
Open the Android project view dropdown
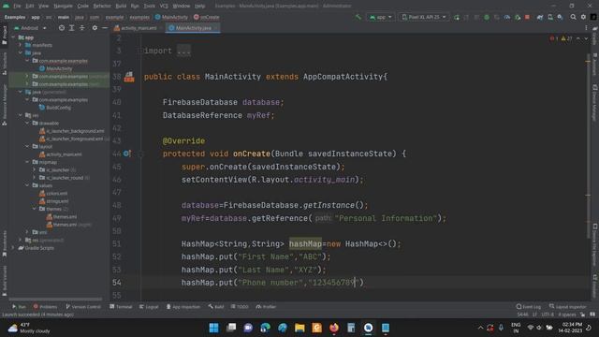pos(30,28)
